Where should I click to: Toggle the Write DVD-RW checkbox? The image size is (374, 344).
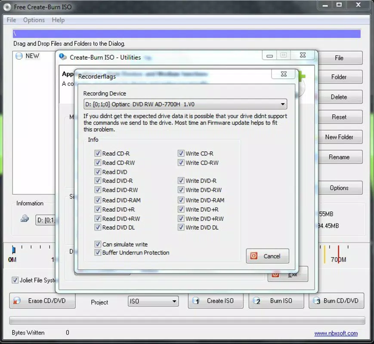coord(181,190)
